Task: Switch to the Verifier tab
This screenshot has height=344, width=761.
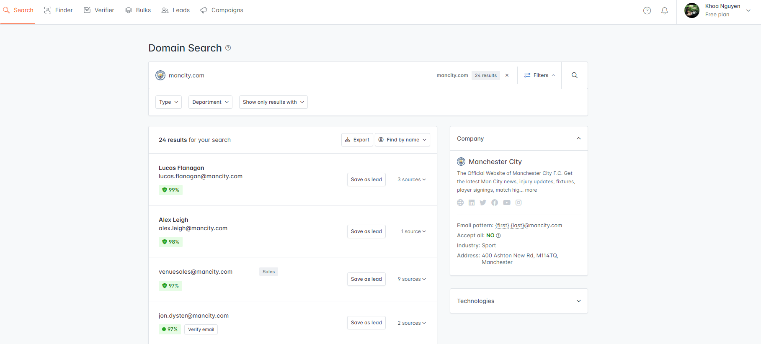Action: click(99, 10)
